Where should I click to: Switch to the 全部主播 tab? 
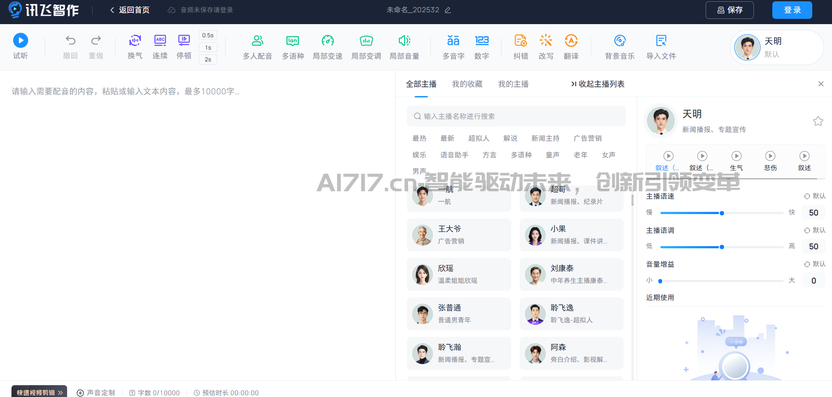(x=421, y=84)
